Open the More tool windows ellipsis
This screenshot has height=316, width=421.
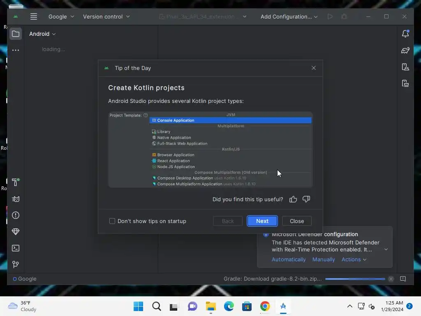click(x=16, y=50)
